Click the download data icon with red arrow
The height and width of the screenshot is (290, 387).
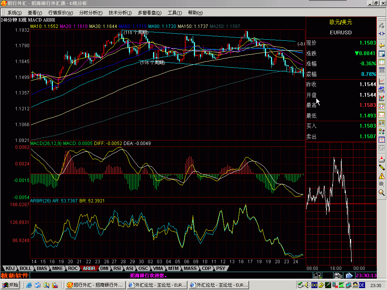[382, 159]
